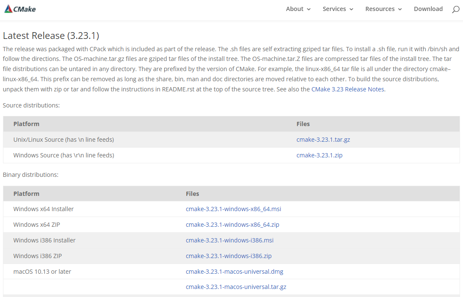Click Windows x64 Installer cell
The height and width of the screenshot is (297, 463).
point(44,209)
